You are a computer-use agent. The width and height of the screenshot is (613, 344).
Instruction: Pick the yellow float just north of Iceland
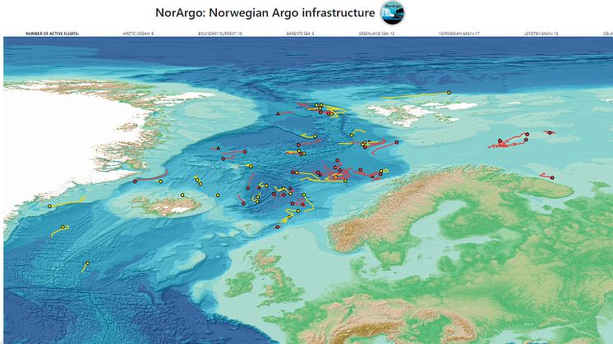click(182, 195)
